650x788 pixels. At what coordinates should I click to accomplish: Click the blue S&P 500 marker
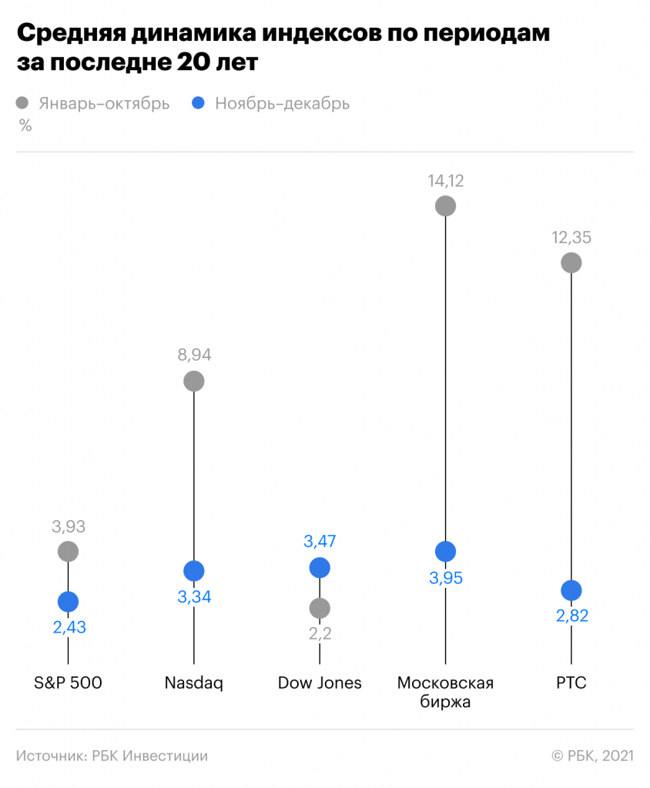69,602
